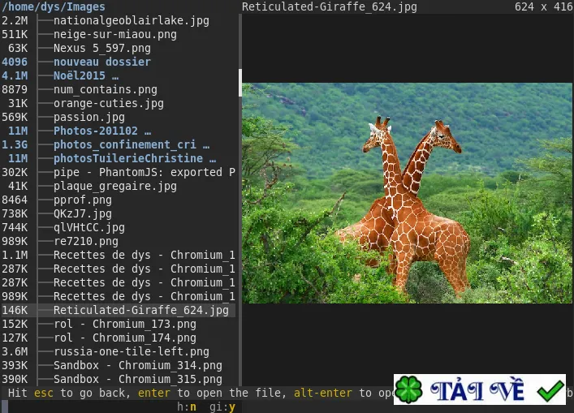Select neige-sur-miaou.png file

[115, 34]
